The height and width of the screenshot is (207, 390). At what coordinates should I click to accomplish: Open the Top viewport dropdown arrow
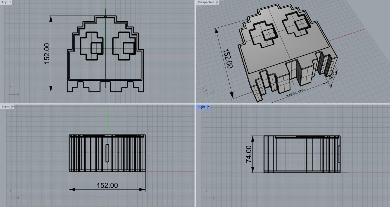point(10,2)
